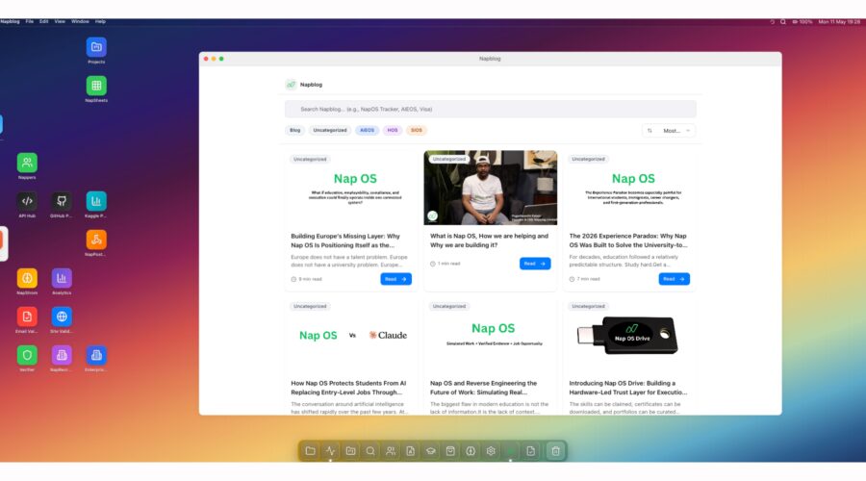Screen dimensions: 866x481
Task: Open the GitHub desktop icon
Action: click(x=62, y=201)
